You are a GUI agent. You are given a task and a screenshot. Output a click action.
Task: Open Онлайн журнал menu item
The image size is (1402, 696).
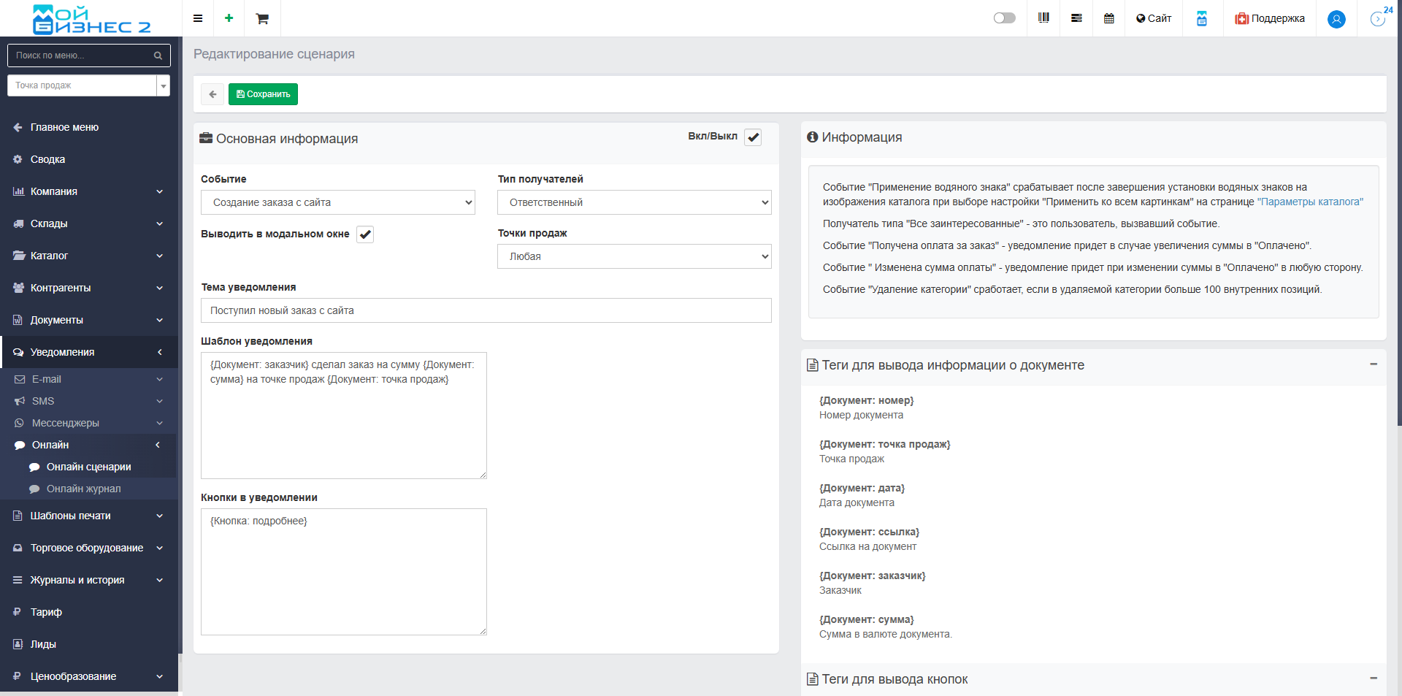tap(83, 489)
